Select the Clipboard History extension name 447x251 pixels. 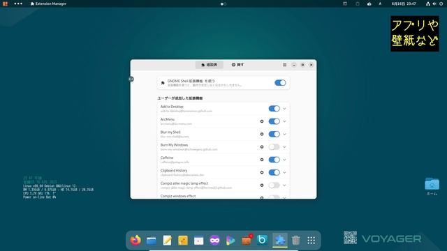pyautogui.click(x=174, y=170)
